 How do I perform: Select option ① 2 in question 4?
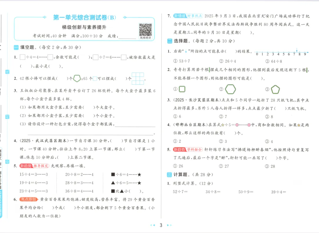(x=177, y=141)
